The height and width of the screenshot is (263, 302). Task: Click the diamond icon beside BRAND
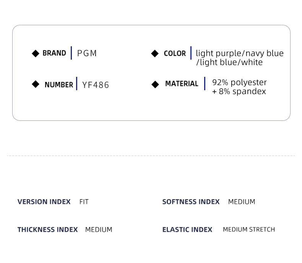tap(36, 54)
